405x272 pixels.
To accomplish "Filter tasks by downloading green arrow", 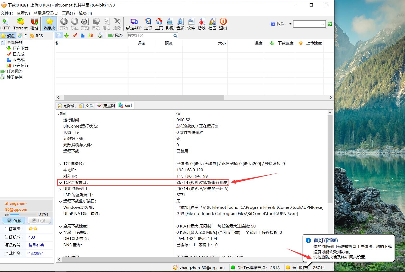I will pos(66,35).
